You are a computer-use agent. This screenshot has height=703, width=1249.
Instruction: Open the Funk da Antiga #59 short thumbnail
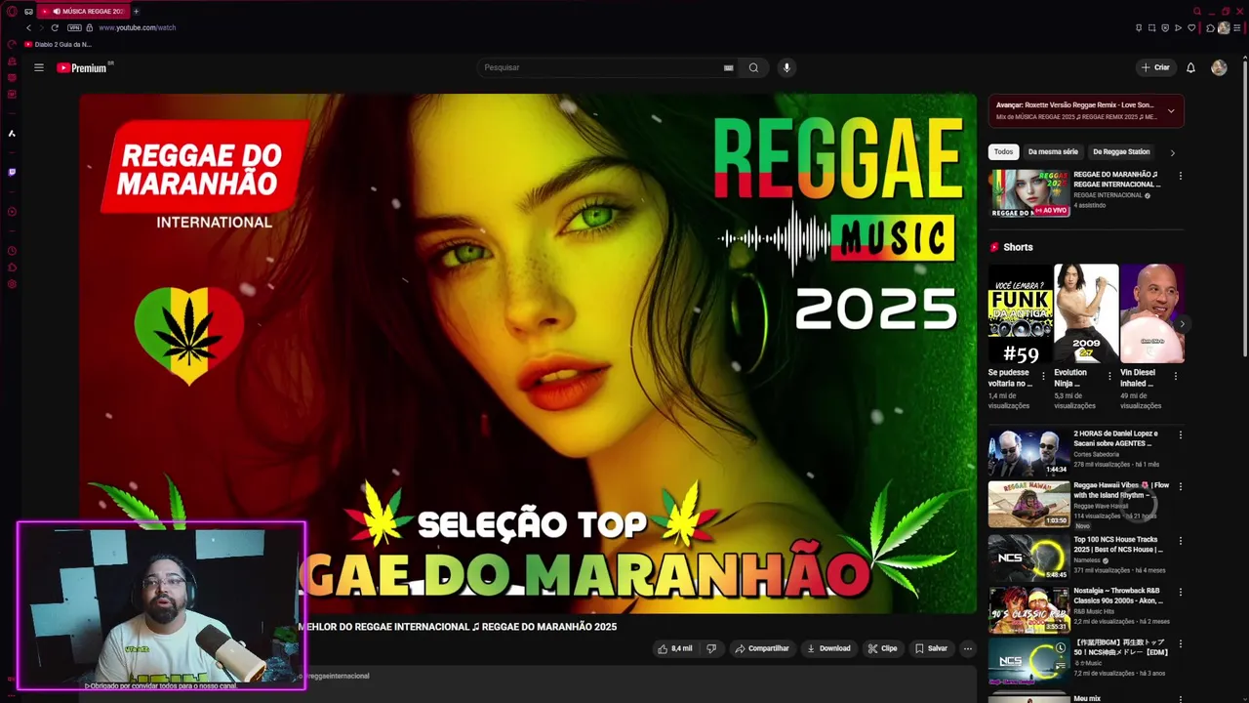(x=1021, y=313)
